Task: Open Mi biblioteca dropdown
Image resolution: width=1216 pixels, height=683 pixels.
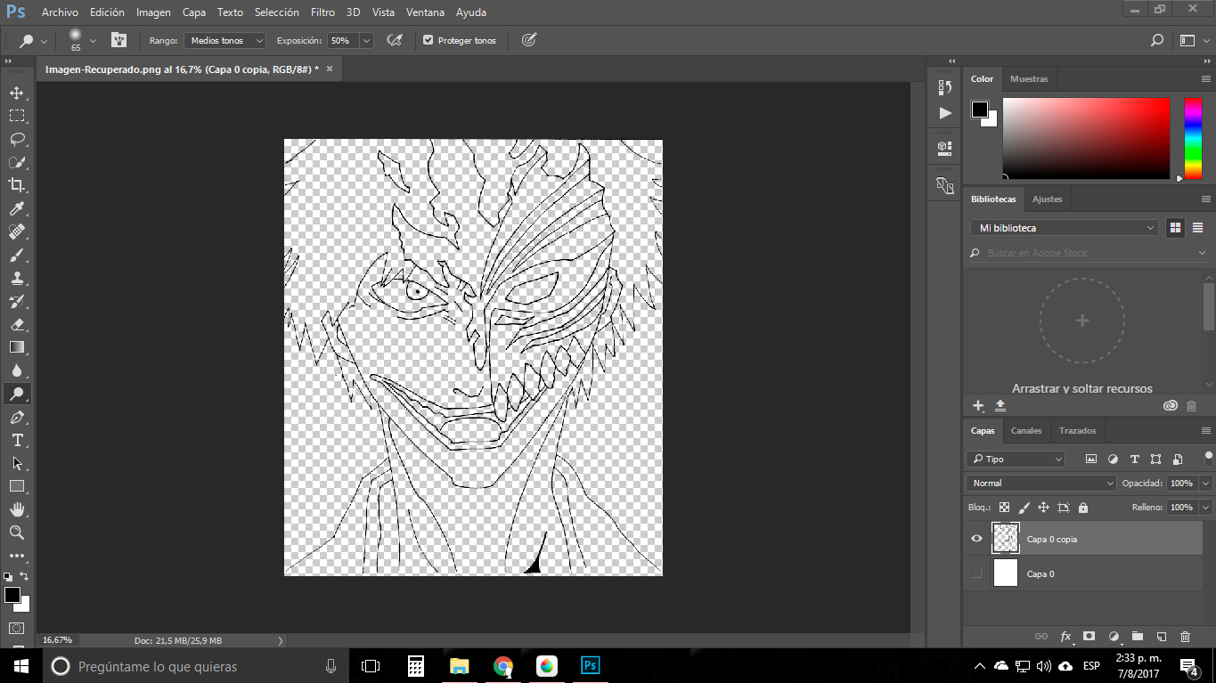Action: click(x=1064, y=228)
